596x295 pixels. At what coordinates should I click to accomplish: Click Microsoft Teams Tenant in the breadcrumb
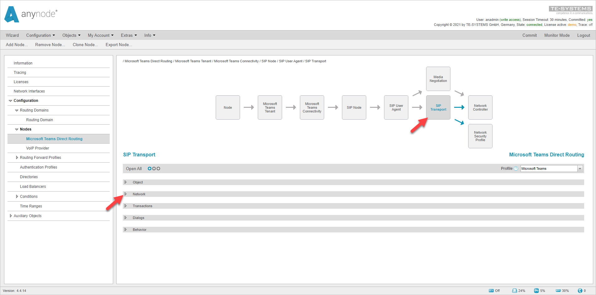click(193, 61)
